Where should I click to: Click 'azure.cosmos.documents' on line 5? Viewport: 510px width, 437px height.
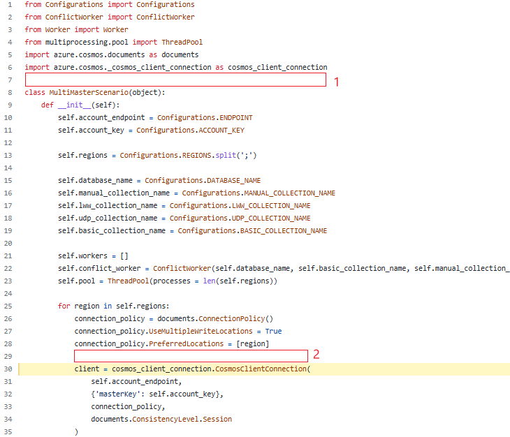(99, 54)
